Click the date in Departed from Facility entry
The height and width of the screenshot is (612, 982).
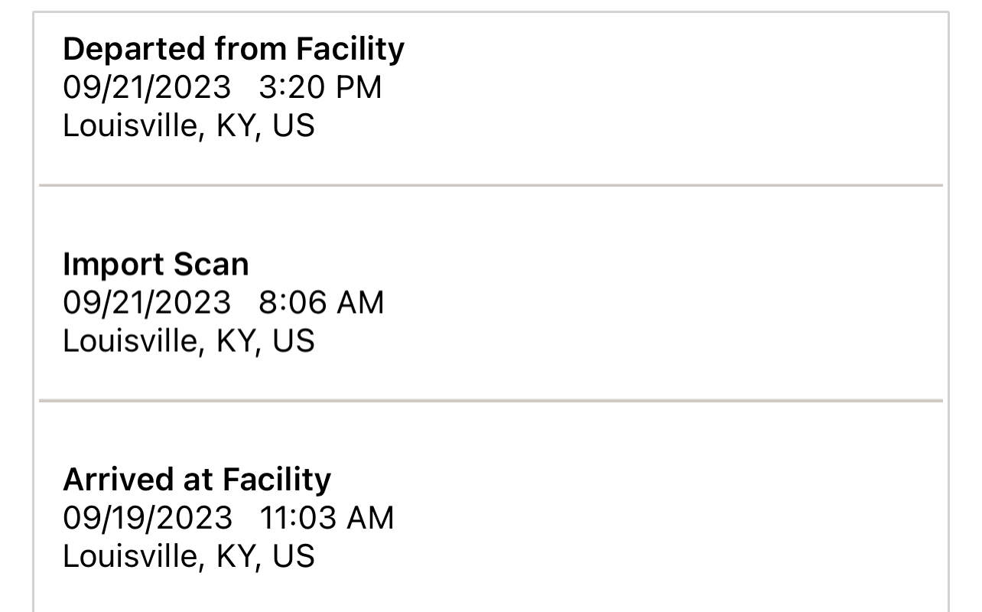[147, 87]
